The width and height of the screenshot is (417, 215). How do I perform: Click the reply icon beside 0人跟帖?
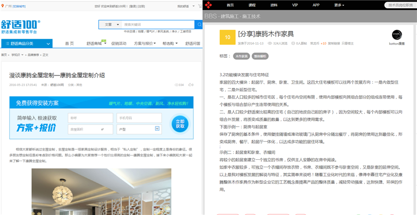coord(293,43)
